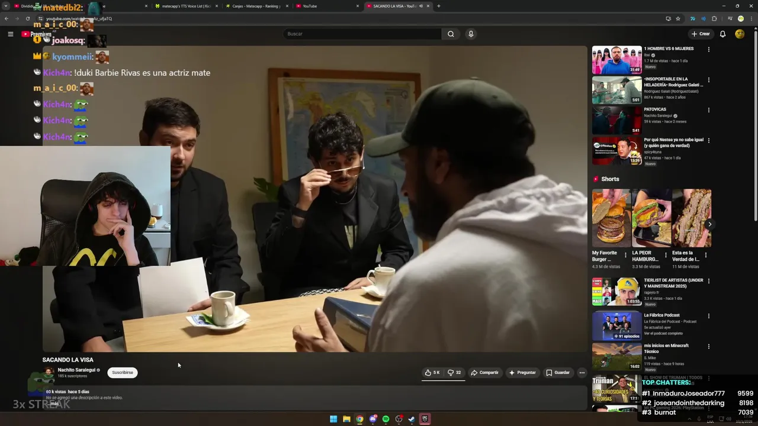Like the video with thumbs up
This screenshot has width=758, height=426.
click(x=432, y=373)
